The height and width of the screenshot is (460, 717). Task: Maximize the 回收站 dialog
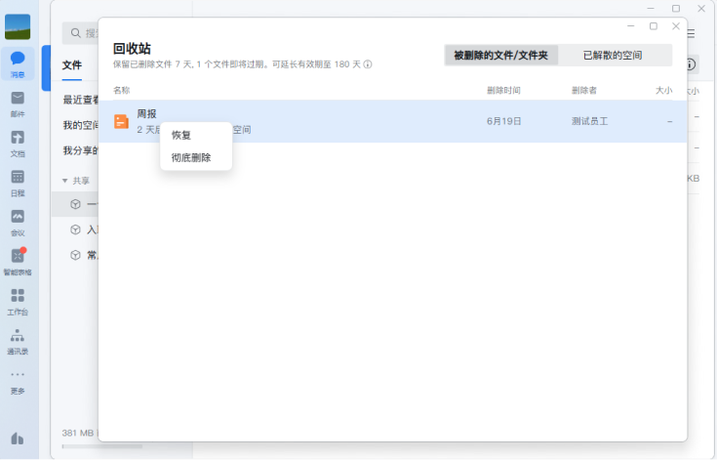coord(654,26)
